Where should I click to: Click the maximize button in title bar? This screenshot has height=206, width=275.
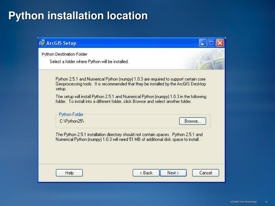(x=211, y=43)
